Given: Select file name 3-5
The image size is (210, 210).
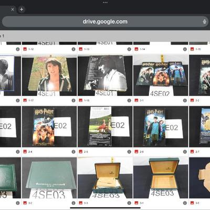Looking at the screenshot, I should point(197,203).
